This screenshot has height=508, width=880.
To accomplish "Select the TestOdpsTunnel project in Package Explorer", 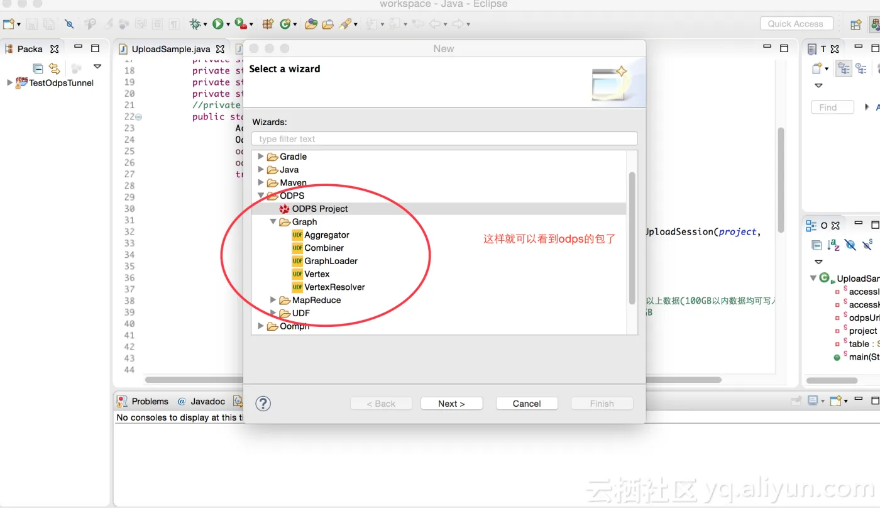I will pos(61,83).
